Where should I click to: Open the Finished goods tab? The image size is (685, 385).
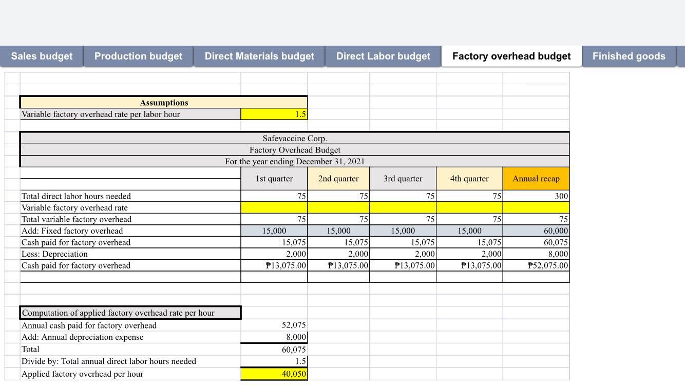coord(629,56)
